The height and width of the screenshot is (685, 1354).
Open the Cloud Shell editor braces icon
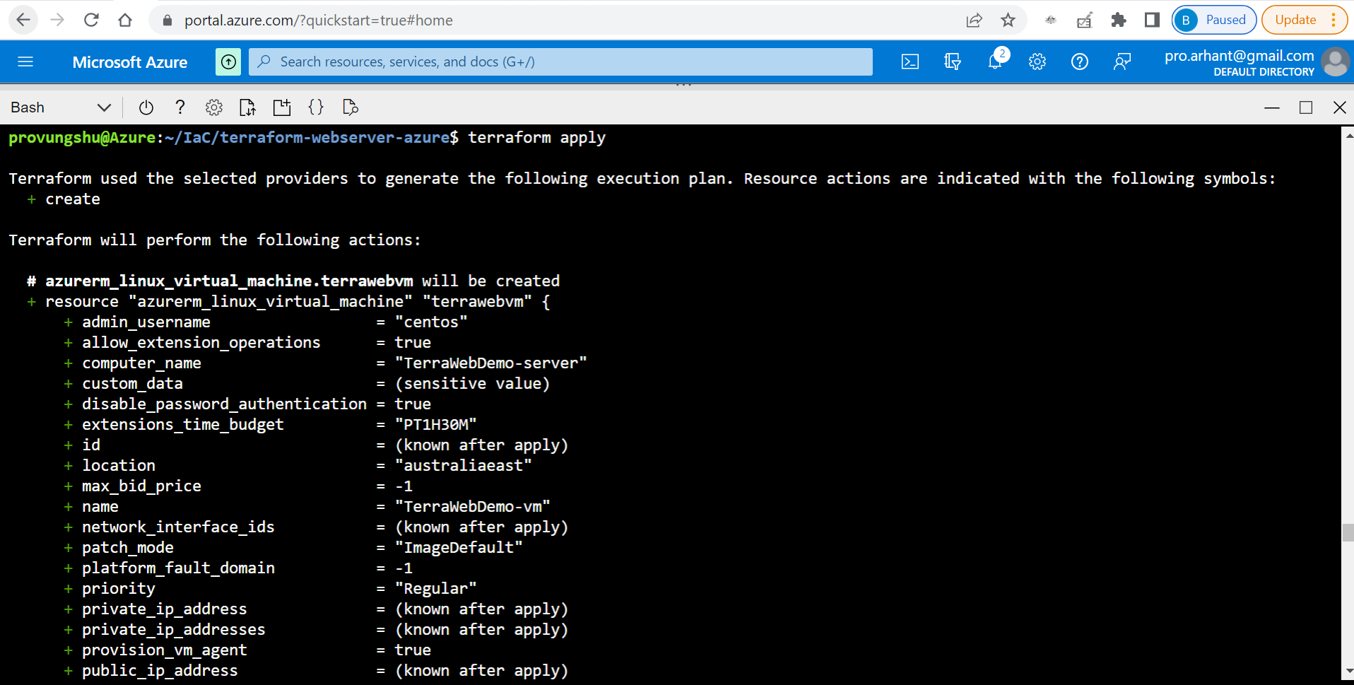click(316, 107)
